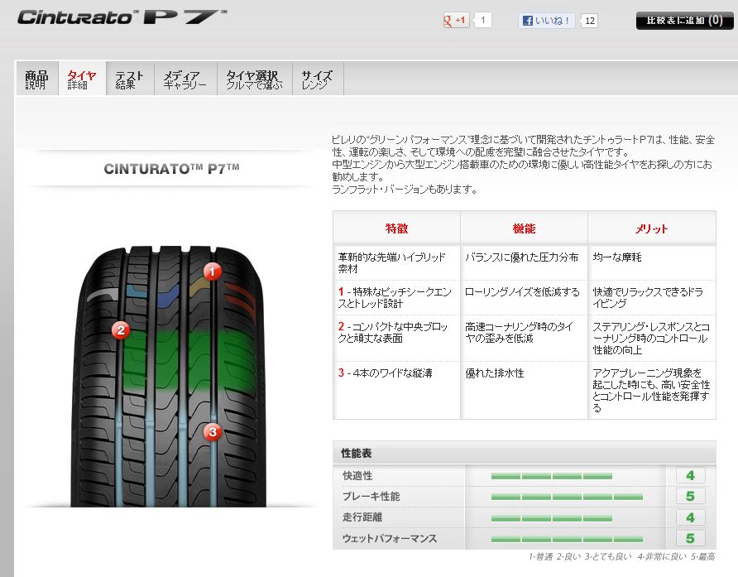
Task: Click red marker 2 on the tire image
Action: point(121,330)
